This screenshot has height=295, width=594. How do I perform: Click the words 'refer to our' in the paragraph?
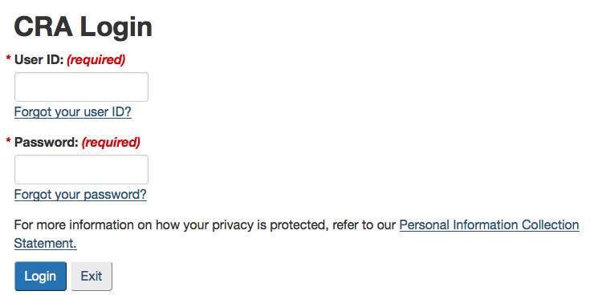pos(364,225)
